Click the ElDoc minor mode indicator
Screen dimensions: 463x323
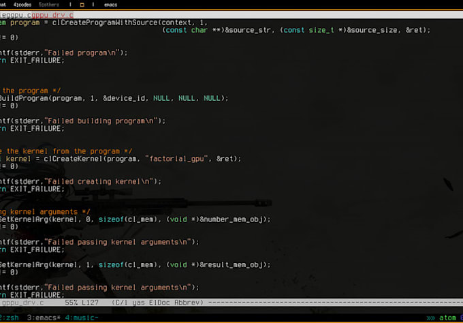tap(159, 303)
